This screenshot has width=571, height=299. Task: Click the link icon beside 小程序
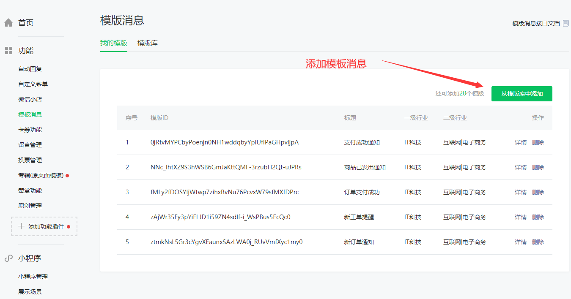tap(8, 258)
